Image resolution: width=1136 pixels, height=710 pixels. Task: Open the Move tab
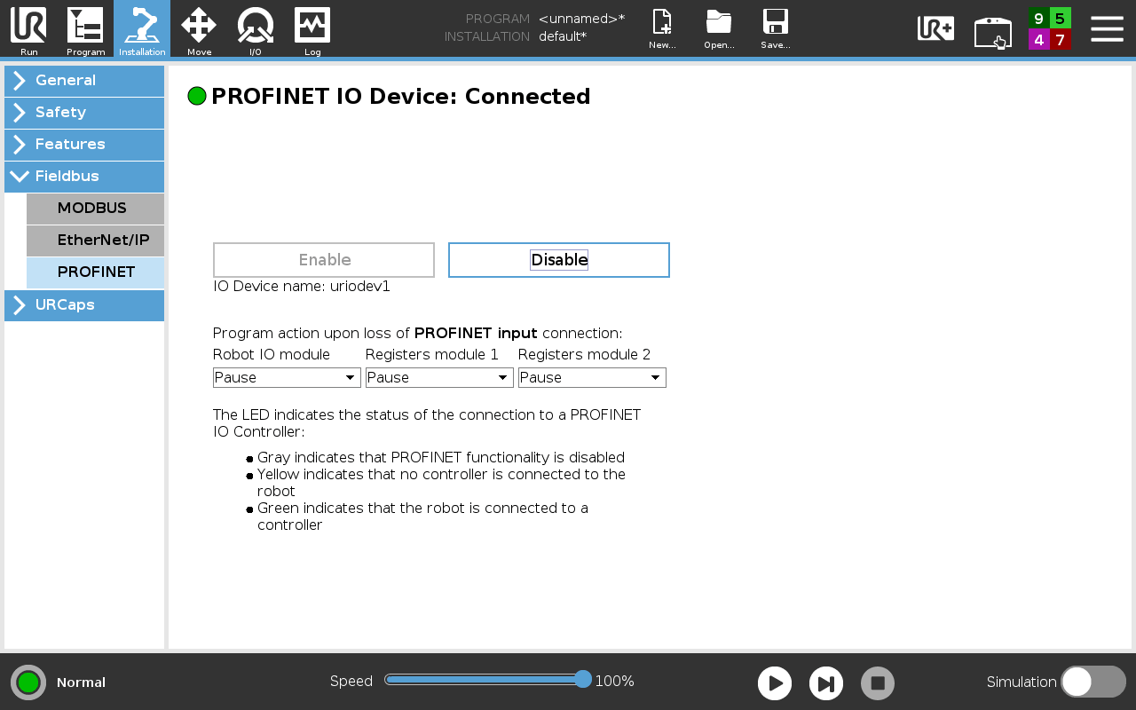(x=199, y=29)
